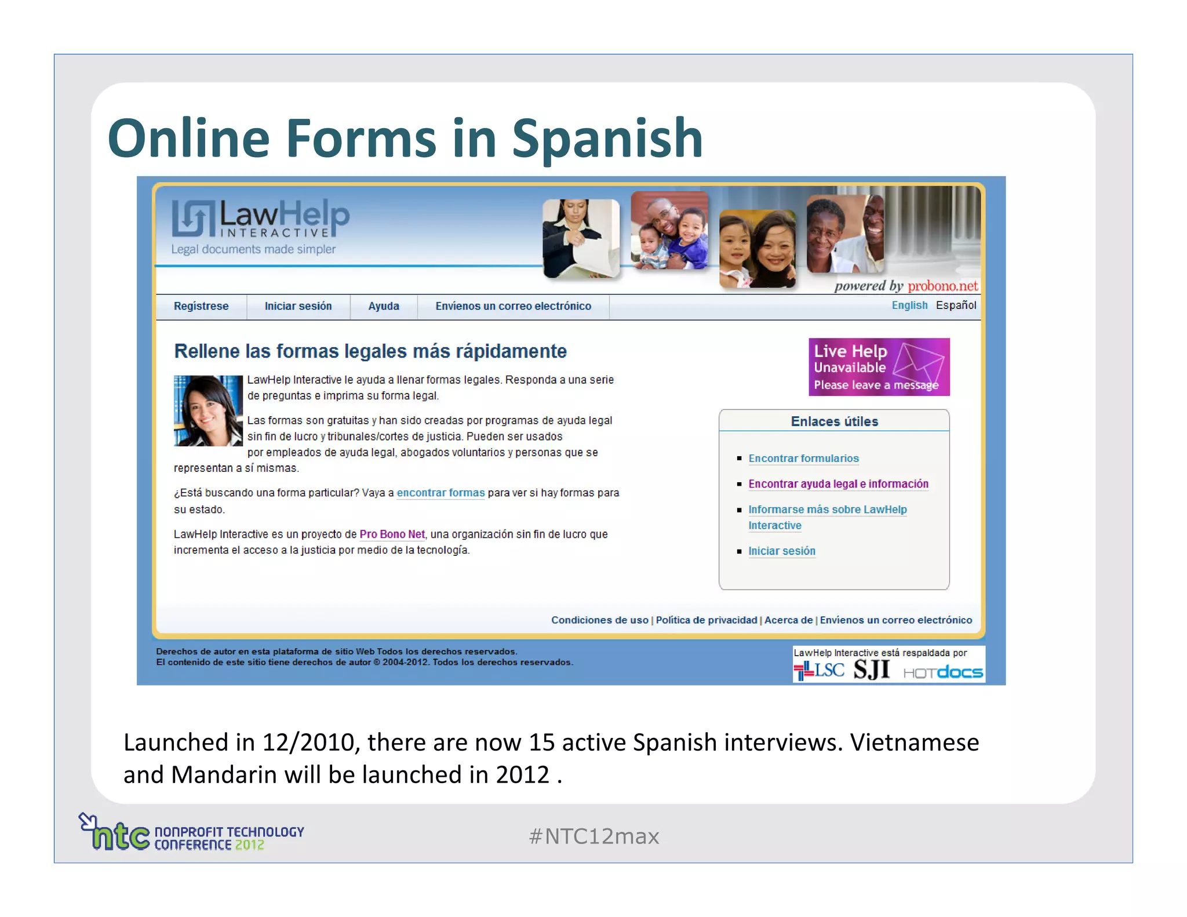Open the Pro Bono Net link
Image resolution: width=1187 pixels, height=917 pixels.
point(392,534)
